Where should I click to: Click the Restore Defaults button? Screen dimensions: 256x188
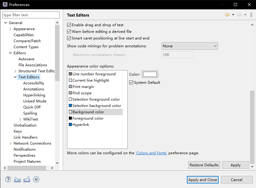(204, 165)
